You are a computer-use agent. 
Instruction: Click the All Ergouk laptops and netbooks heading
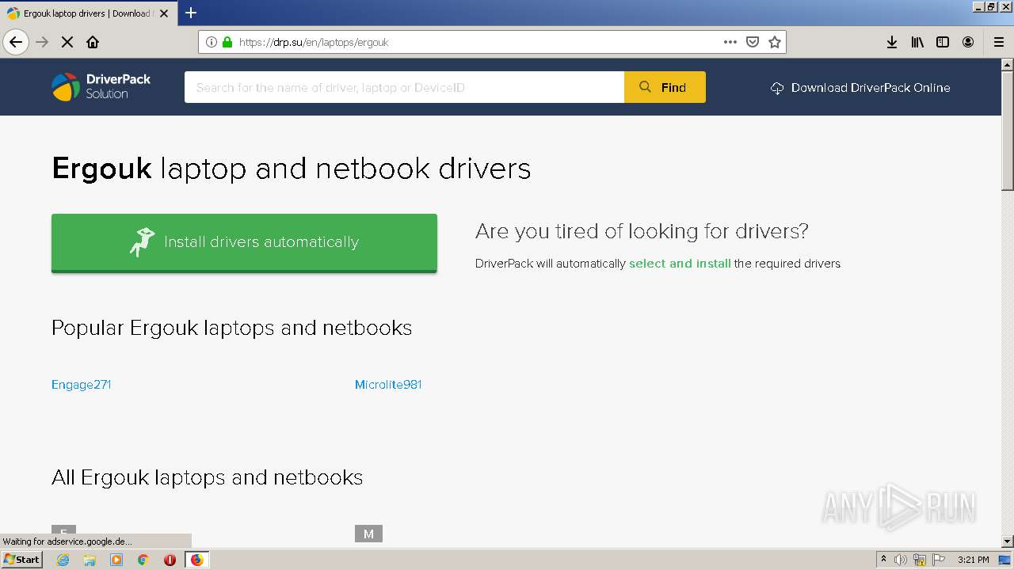point(208,477)
